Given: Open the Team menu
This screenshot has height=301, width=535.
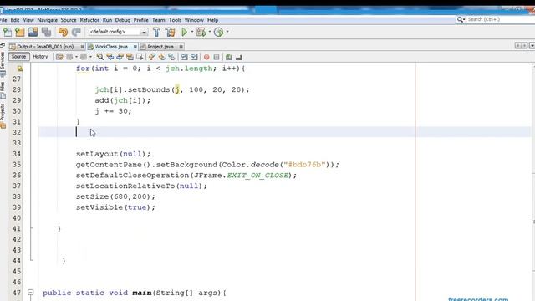Looking at the screenshot, I should [x=158, y=20].
